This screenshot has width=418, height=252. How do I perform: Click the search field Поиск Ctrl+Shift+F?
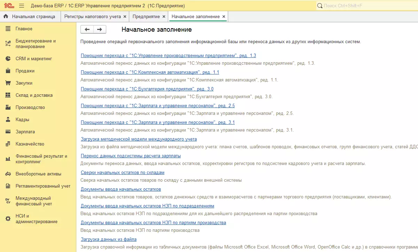367,6
